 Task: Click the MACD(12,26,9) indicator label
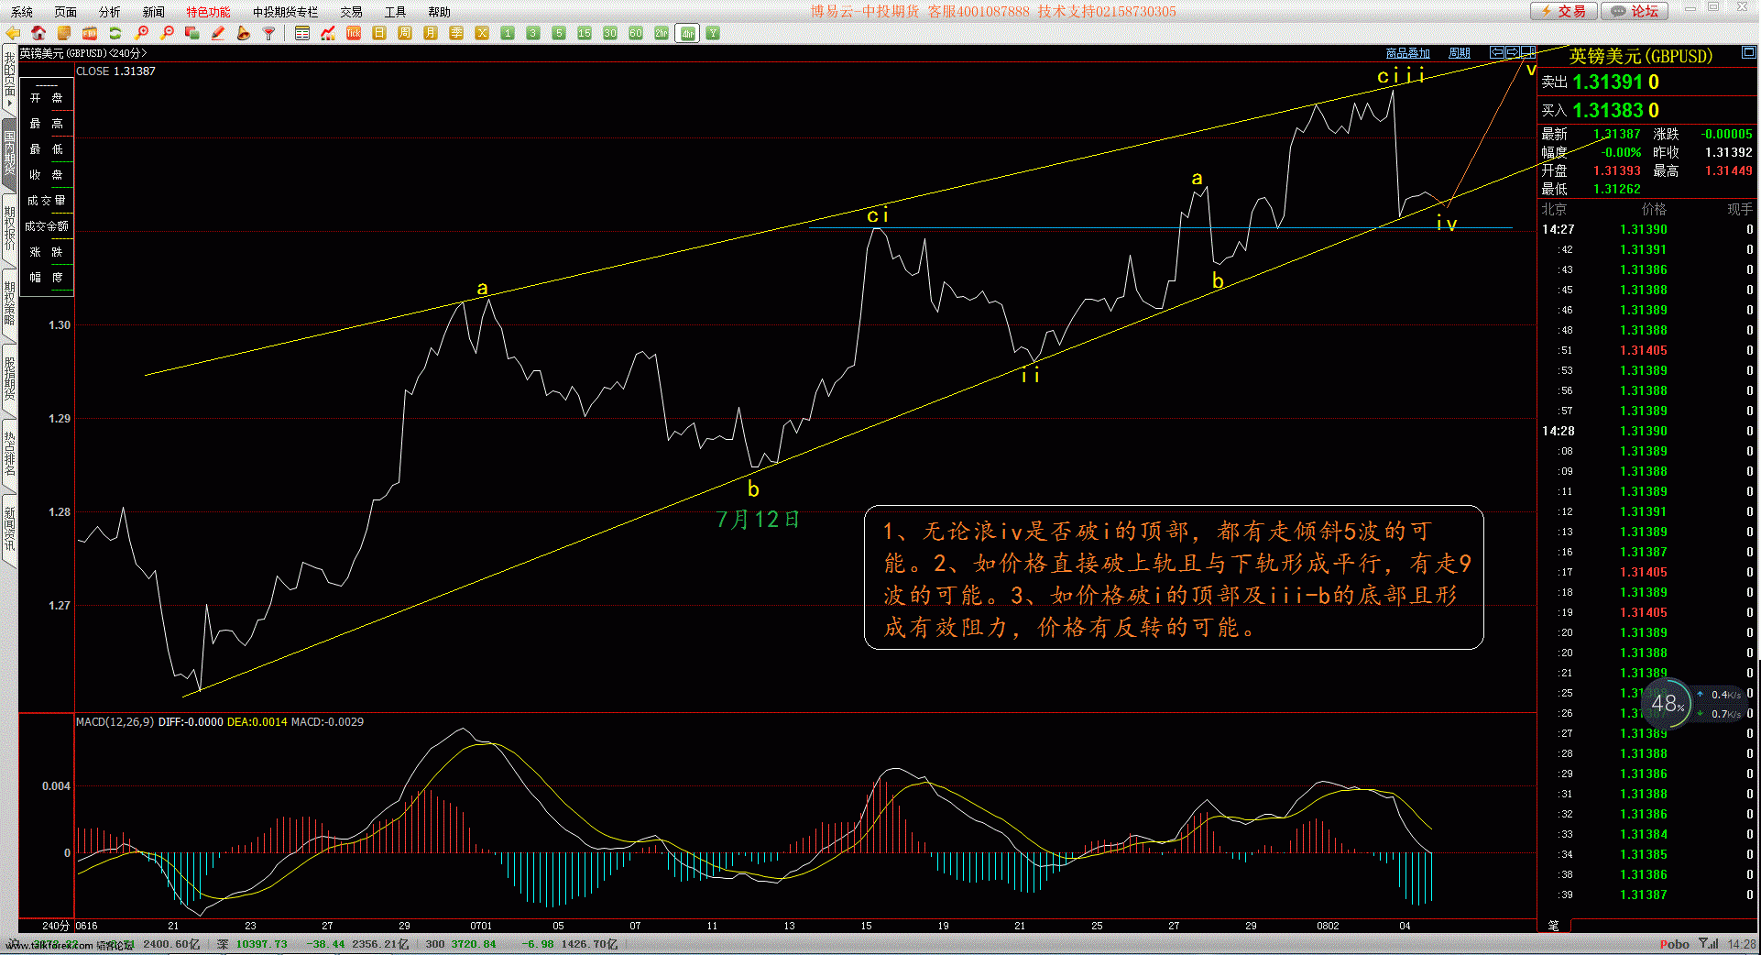point(115,722)
